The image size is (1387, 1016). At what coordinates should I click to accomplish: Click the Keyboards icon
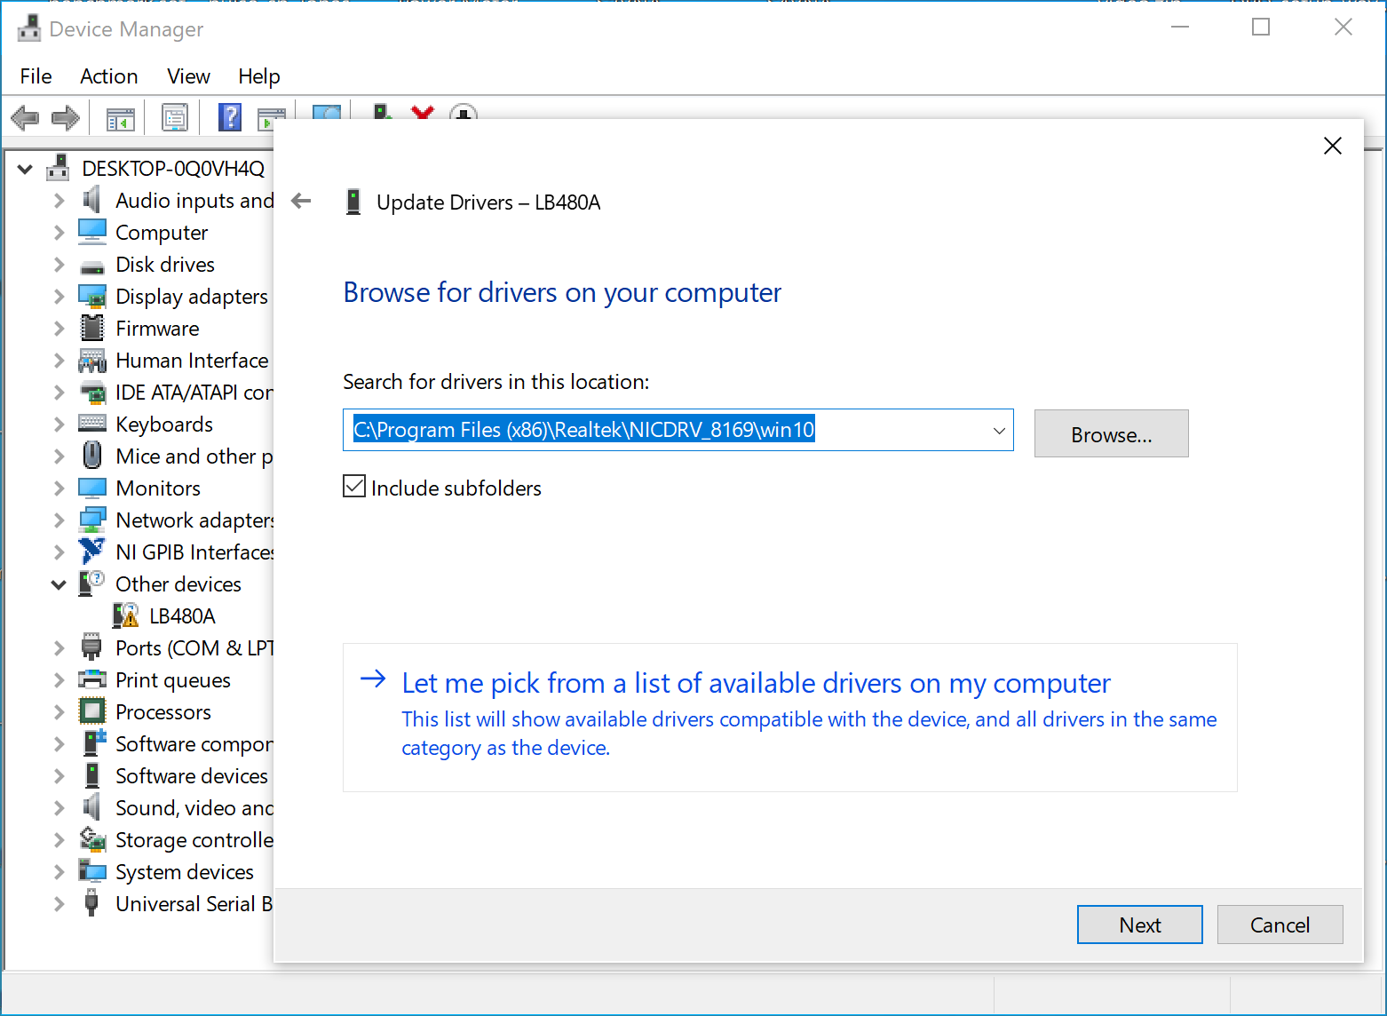click(x=91, y=424)
